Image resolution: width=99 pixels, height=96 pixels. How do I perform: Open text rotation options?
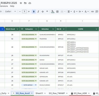[x=87, y=12]
